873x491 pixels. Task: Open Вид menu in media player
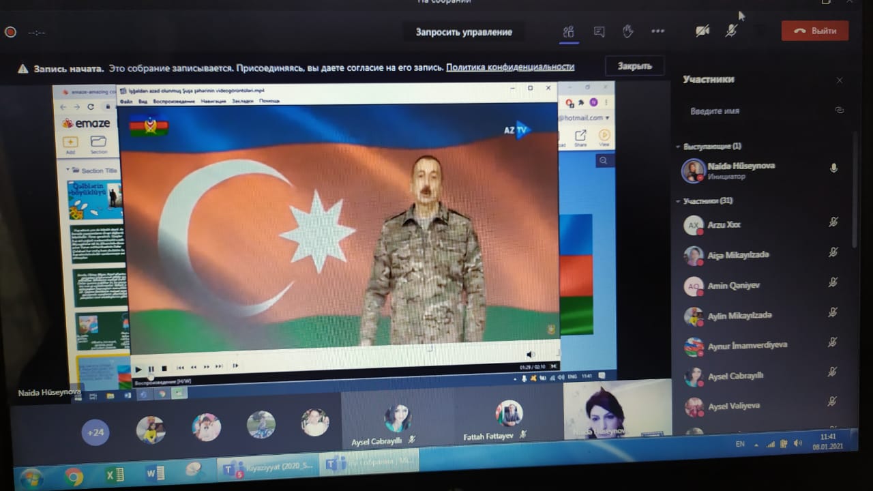tap(143, 102)
